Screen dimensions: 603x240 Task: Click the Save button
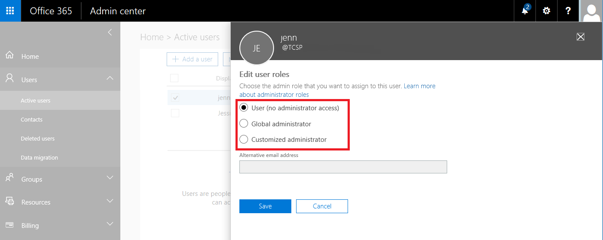coord(265,206)
